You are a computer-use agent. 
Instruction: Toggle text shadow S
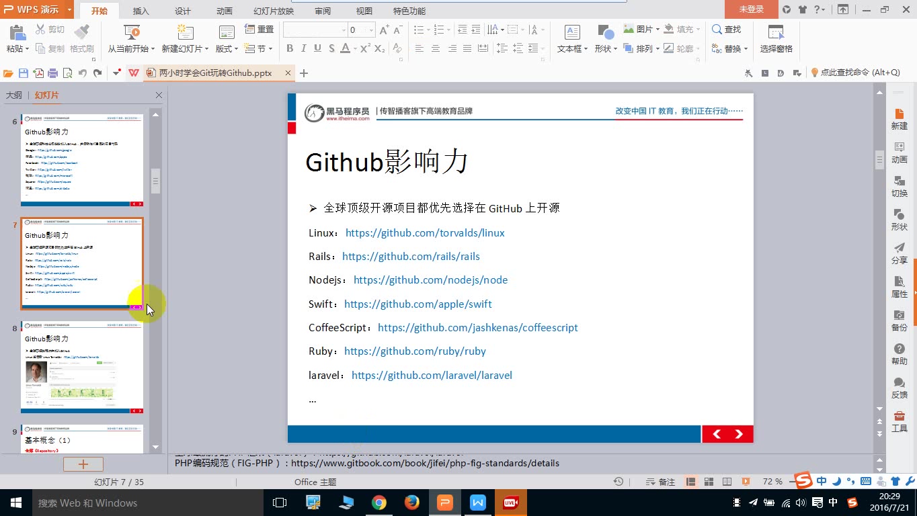pyautogui.click(x=331, y=48)
